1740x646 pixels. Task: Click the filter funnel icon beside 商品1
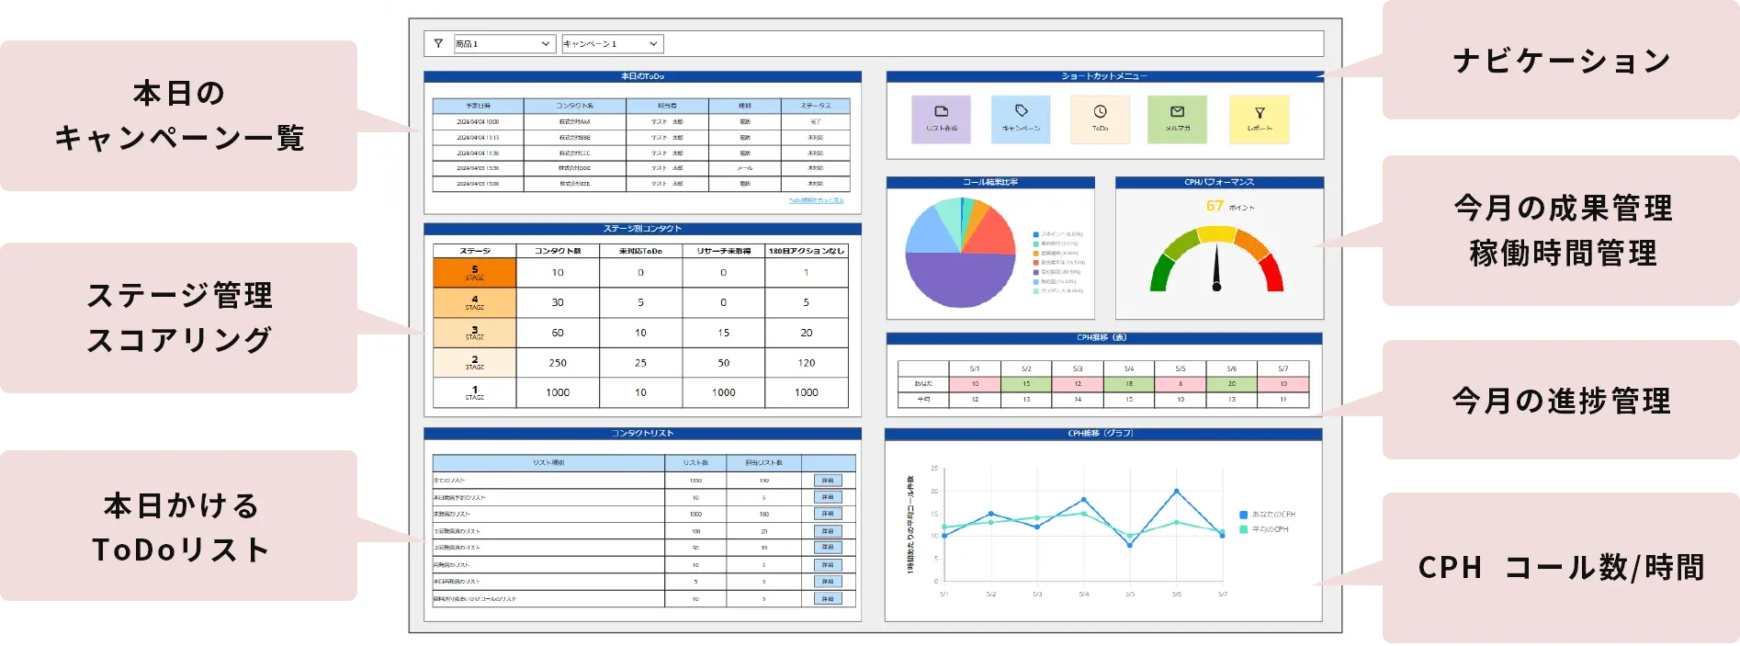(x=438, y=43)
